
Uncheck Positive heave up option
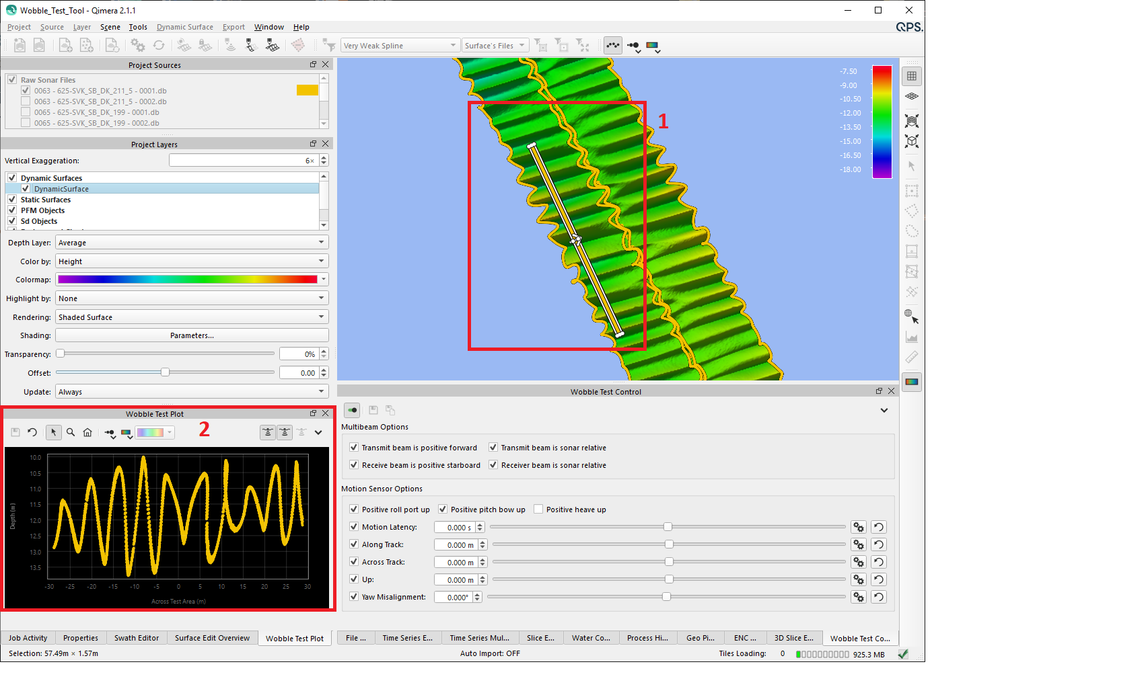538,509
